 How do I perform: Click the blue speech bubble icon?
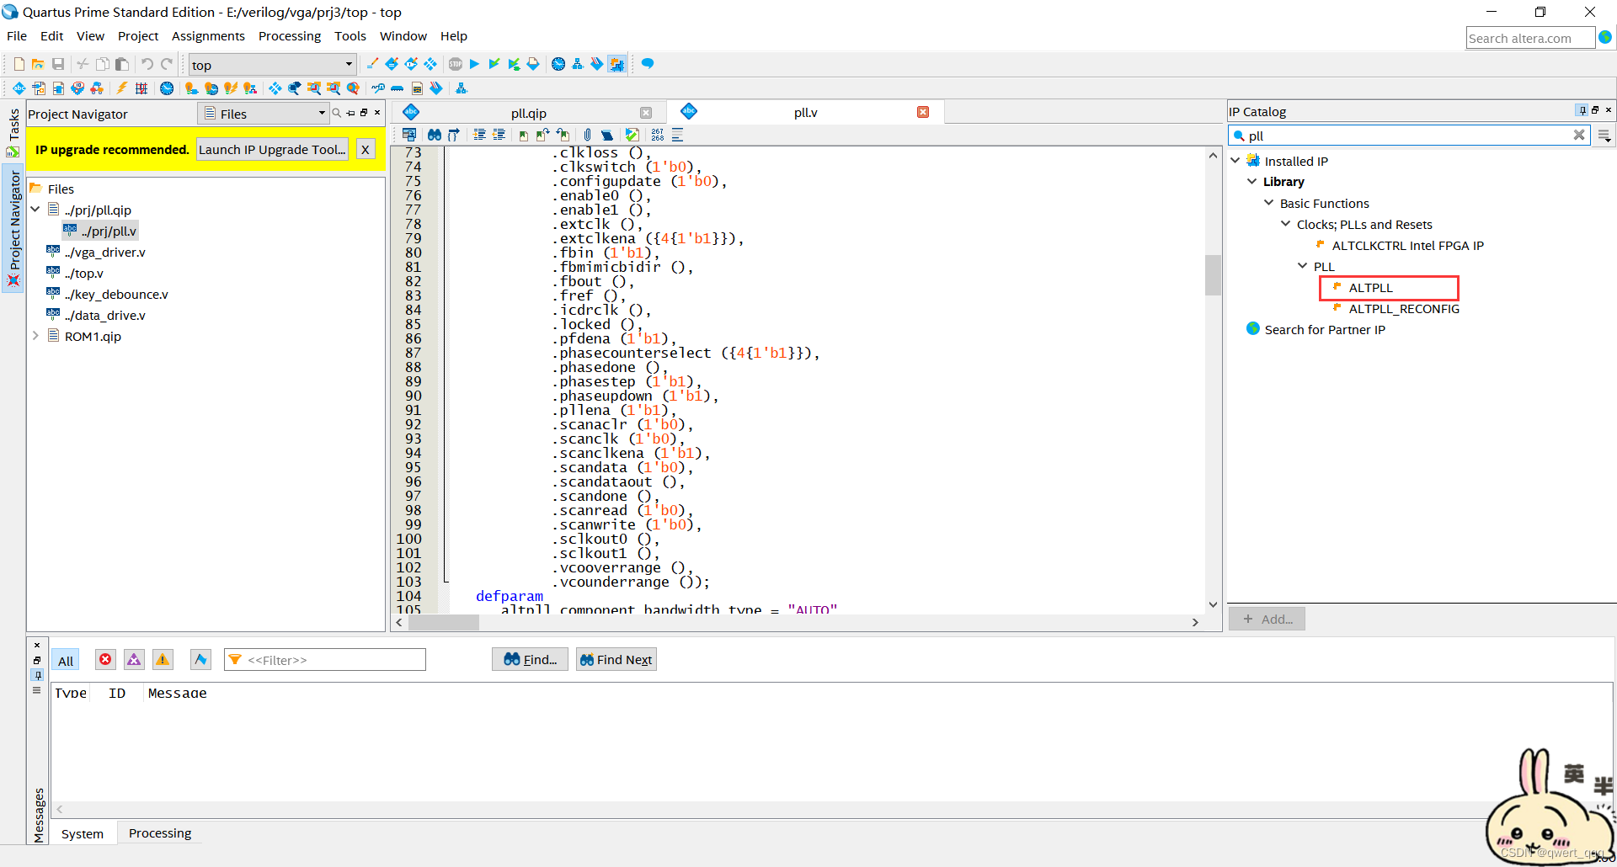click(648, 64)
